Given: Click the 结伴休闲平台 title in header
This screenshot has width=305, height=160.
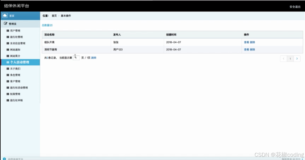Looking at the screenshot, I should 17,6.
